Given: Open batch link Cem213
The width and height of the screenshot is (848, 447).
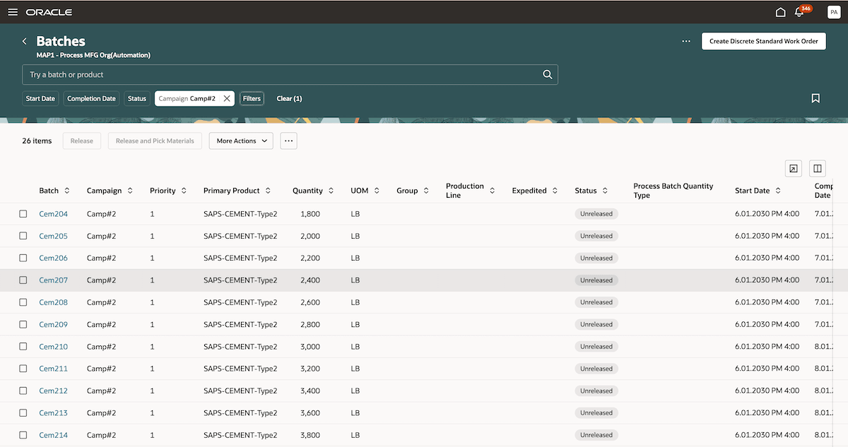Looking at the screenshot, I should (x=53, y=413).
